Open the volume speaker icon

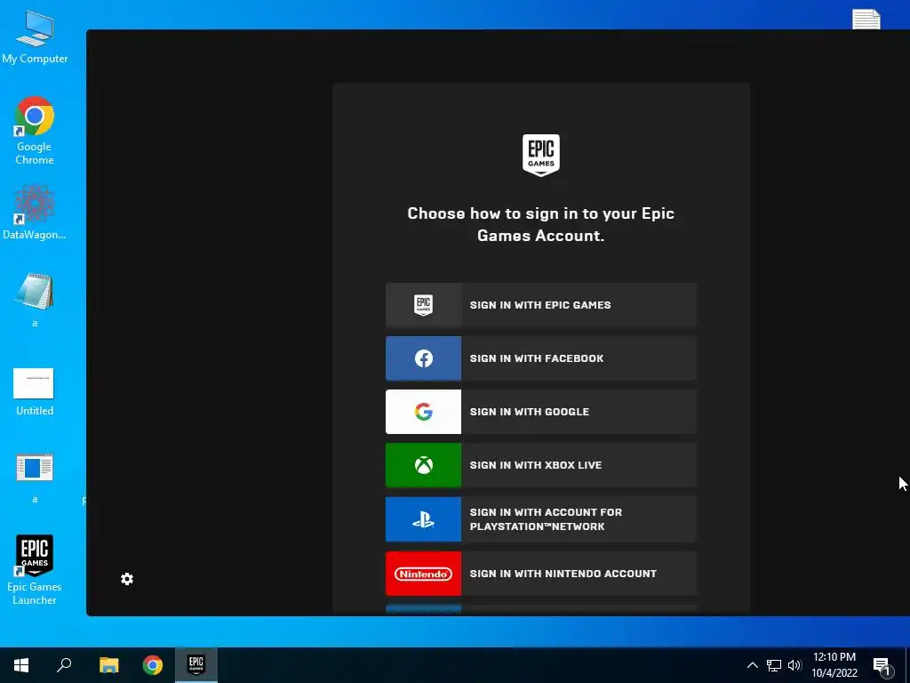pyautogui.click(x=794, y=665)
